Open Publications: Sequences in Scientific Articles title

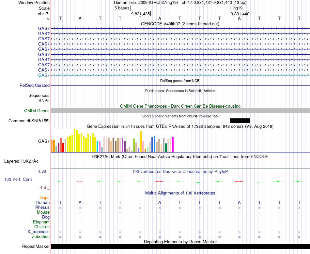click(180, 91)
